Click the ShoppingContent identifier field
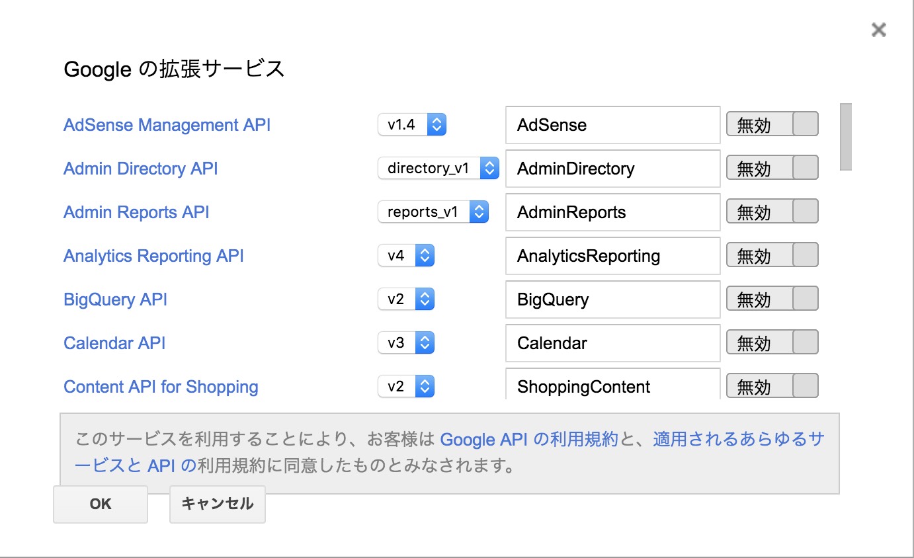Image resolution: width=914 pixels, height=558 pixels. coord(612,384)
